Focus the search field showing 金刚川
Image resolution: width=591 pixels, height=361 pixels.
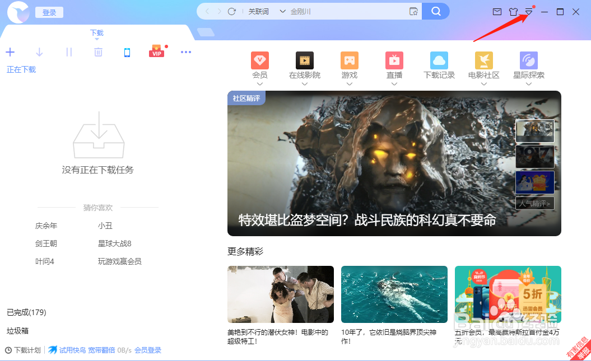[x=347, y=12]
